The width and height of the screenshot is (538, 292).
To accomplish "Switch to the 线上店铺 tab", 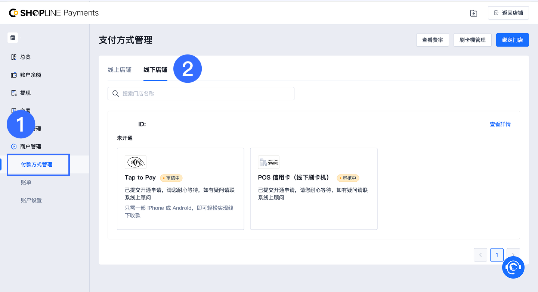I will (x=120, y=70).
